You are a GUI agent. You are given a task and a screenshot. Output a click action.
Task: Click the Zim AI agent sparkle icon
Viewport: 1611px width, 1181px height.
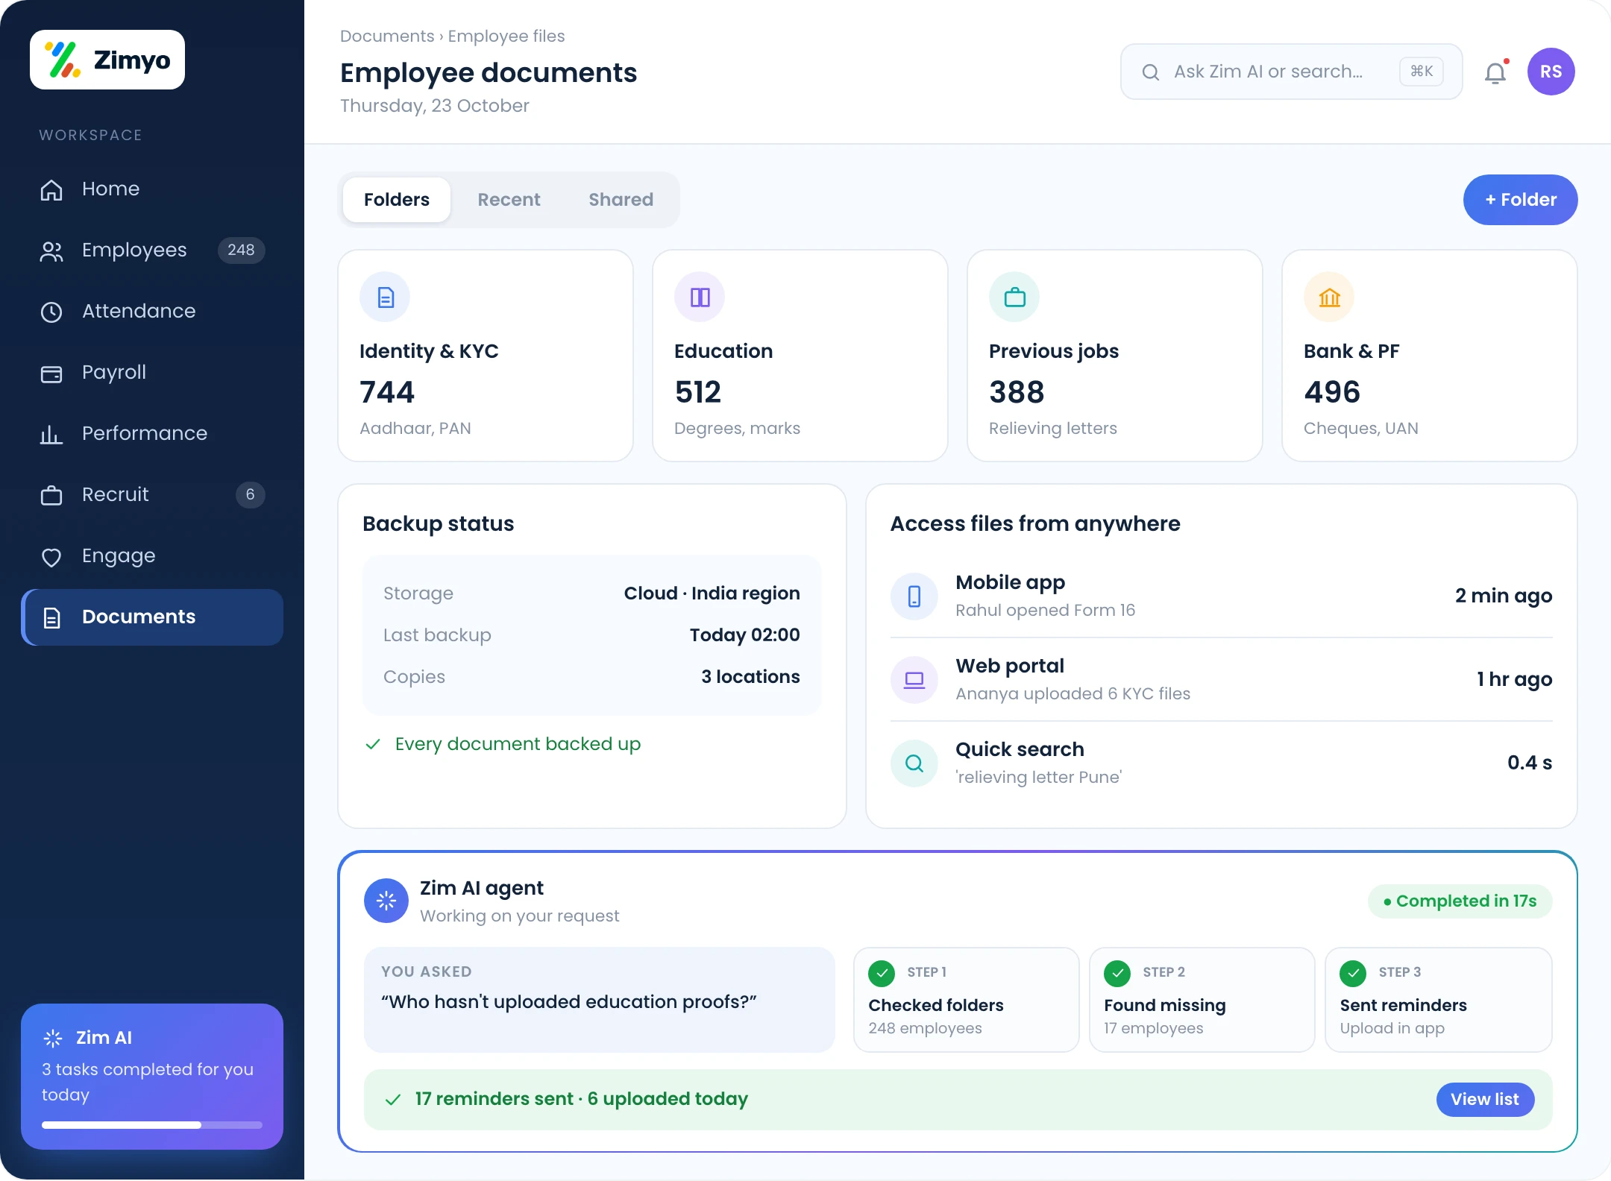(386, 901)
